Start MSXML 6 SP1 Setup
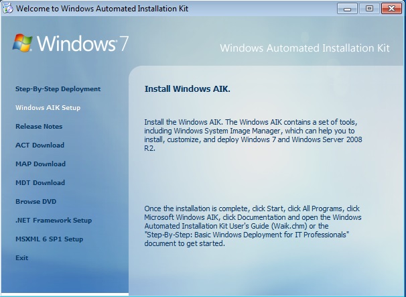The image size is (406, 297). point(49,239)
